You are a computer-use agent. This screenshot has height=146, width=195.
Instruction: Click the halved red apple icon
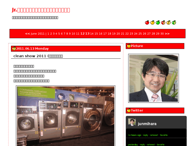point(163,23)
